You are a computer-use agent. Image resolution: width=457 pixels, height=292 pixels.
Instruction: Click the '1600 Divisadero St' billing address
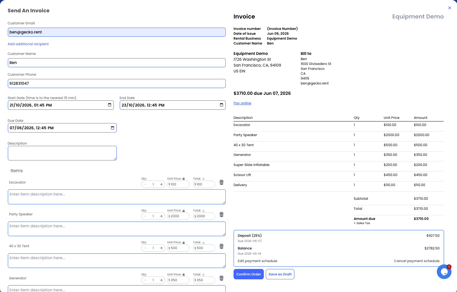[316, 64]
